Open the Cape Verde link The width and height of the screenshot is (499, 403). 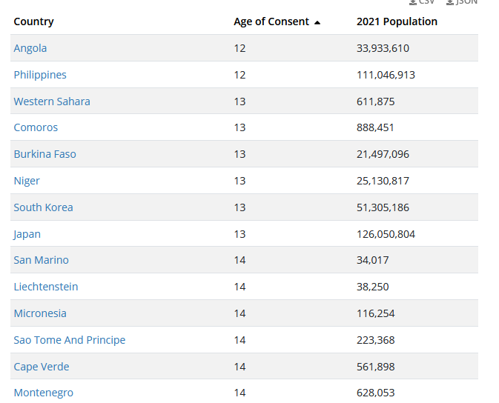[x=42, y=367]
